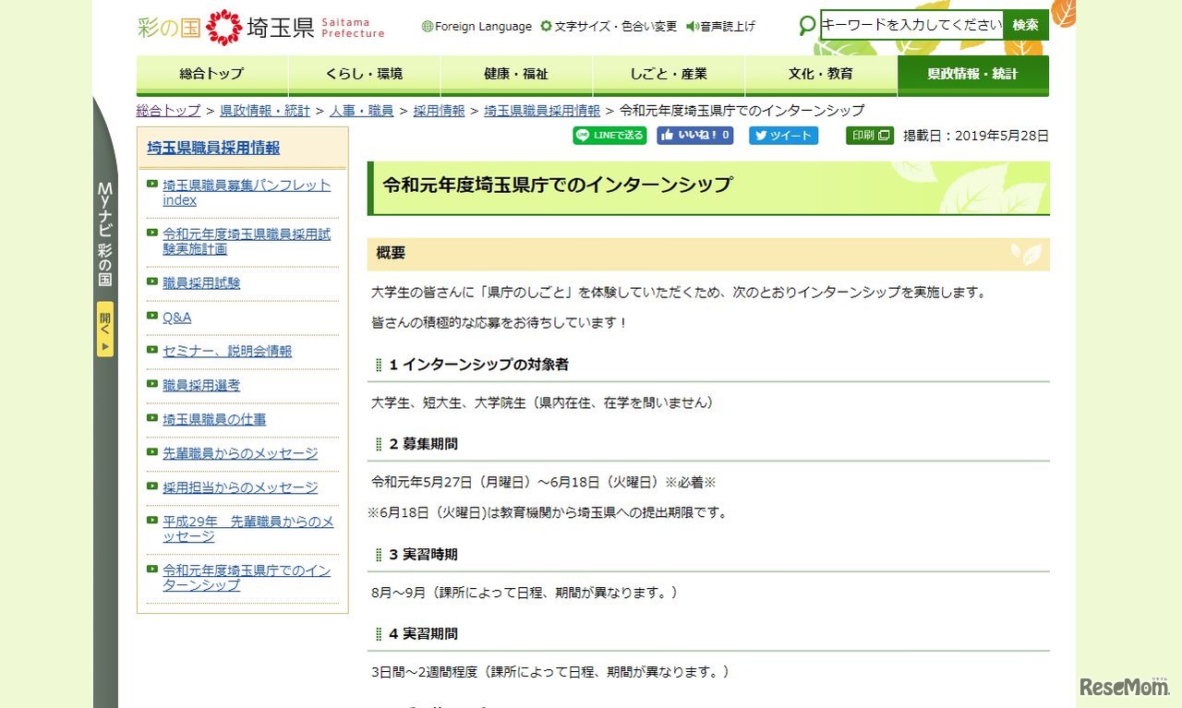
Task: Focus the keyword search input field
Action: (x=911, y=25)
